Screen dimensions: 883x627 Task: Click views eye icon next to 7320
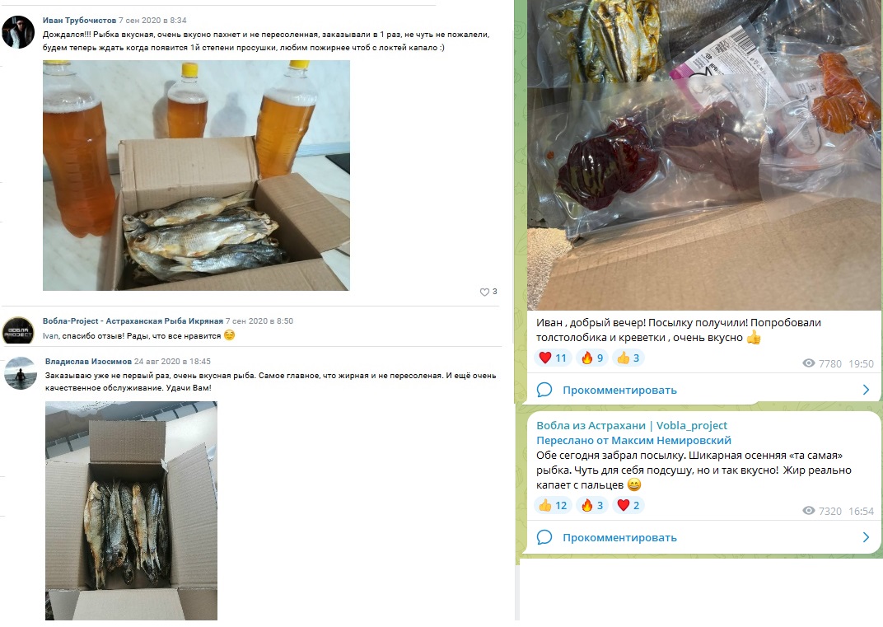coord(809,511)
